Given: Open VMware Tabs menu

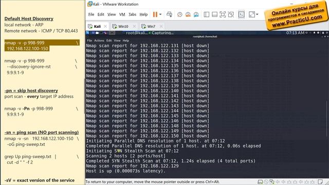Looking at the screenshot, I should (x=133, y=14).
